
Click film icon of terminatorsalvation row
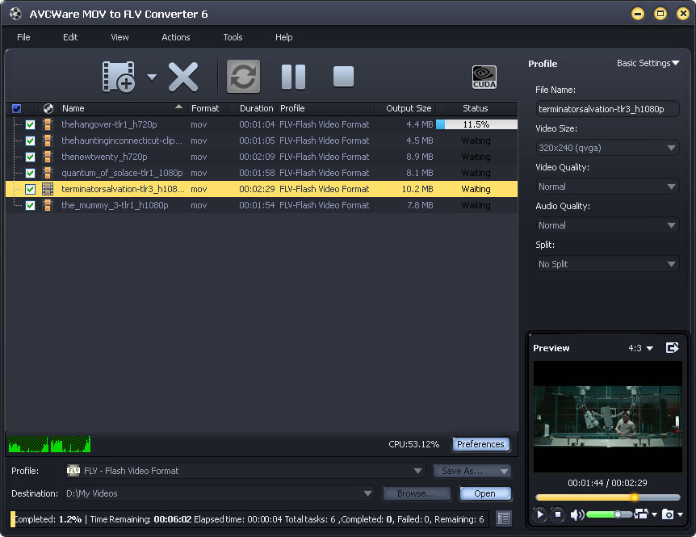point(48,189)
